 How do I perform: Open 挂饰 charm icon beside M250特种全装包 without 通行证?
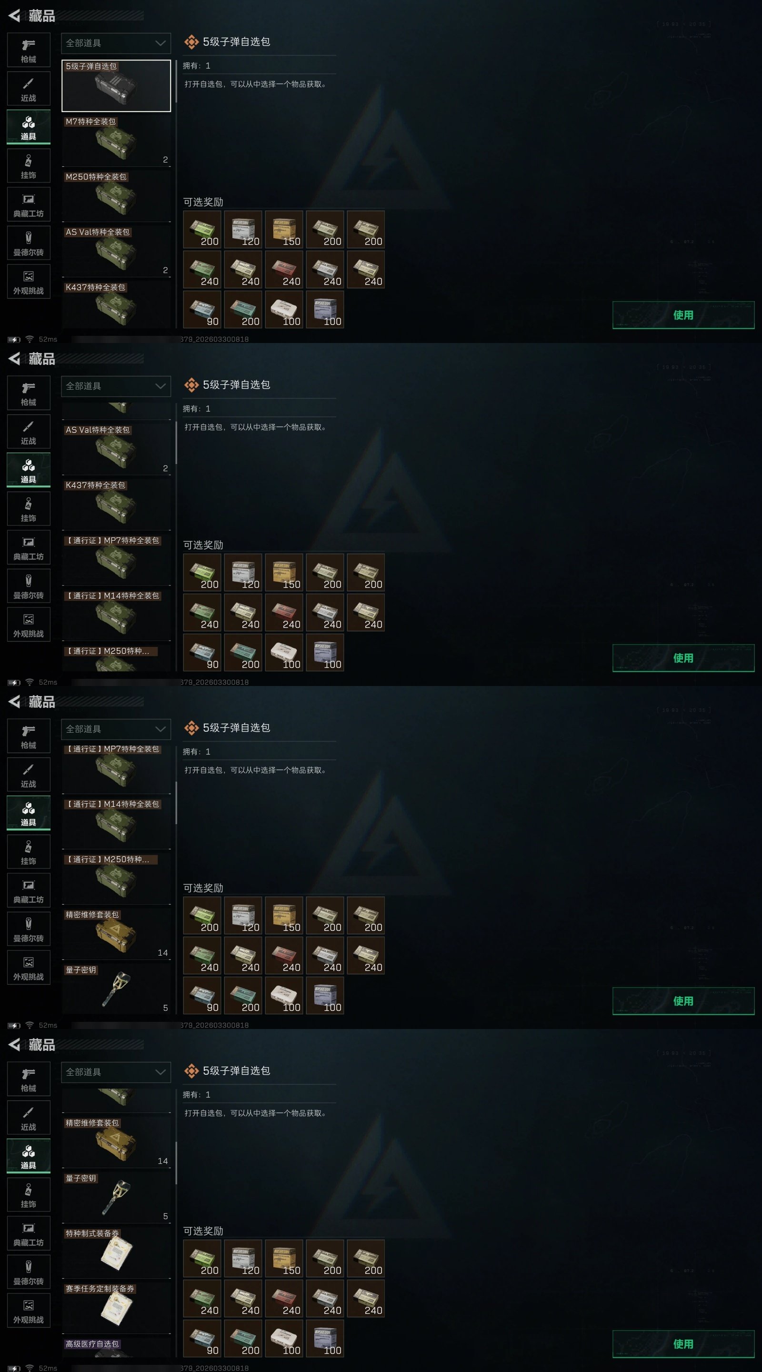(29, 166)
